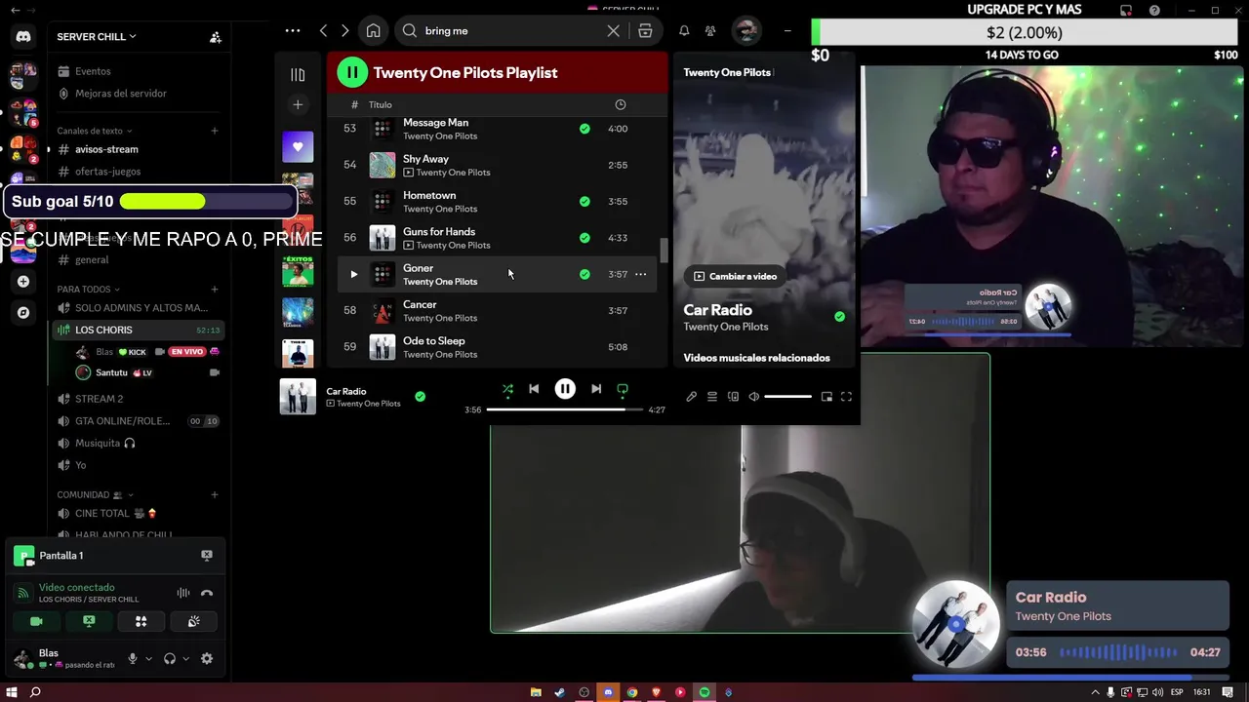
Task: Open Spotify friend activity icon
Action: coord(710,31)
